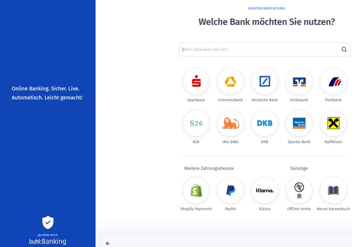This screenshot has height=247, width=352.
Task: Pick the Deutsche Bank icon
Action: [x=265, y=82]
